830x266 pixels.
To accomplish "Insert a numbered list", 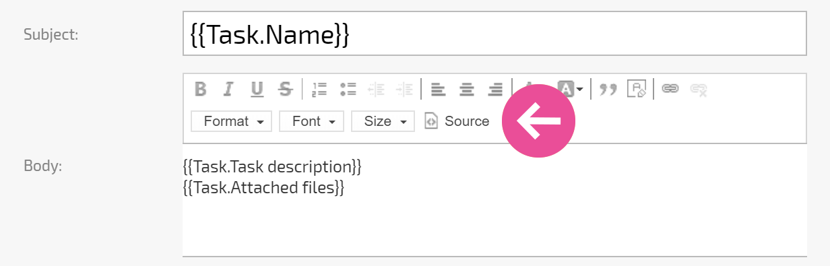I will (319, 89).
